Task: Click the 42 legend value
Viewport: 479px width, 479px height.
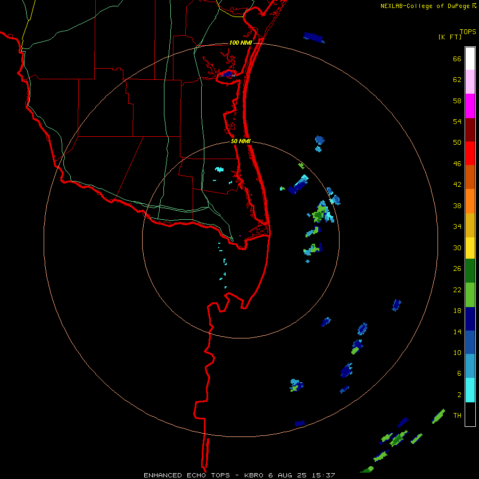Action: pos(457,185)
